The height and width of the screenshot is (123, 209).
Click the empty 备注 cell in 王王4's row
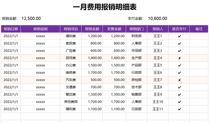coord(199,58)
